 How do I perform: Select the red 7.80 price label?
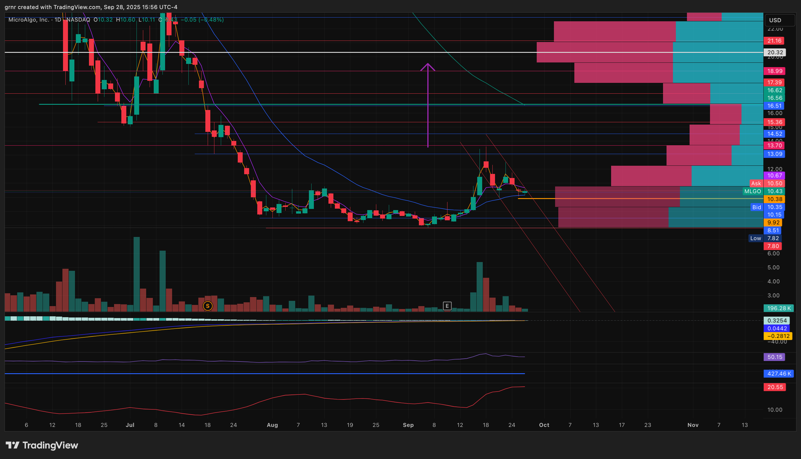pyautogui.click(x=773, y=246)
